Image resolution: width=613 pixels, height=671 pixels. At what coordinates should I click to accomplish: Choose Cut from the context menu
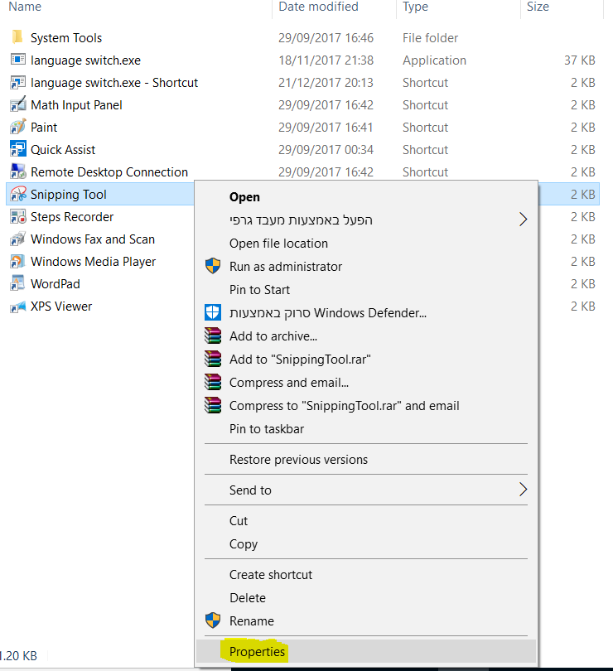coord(366,520)
